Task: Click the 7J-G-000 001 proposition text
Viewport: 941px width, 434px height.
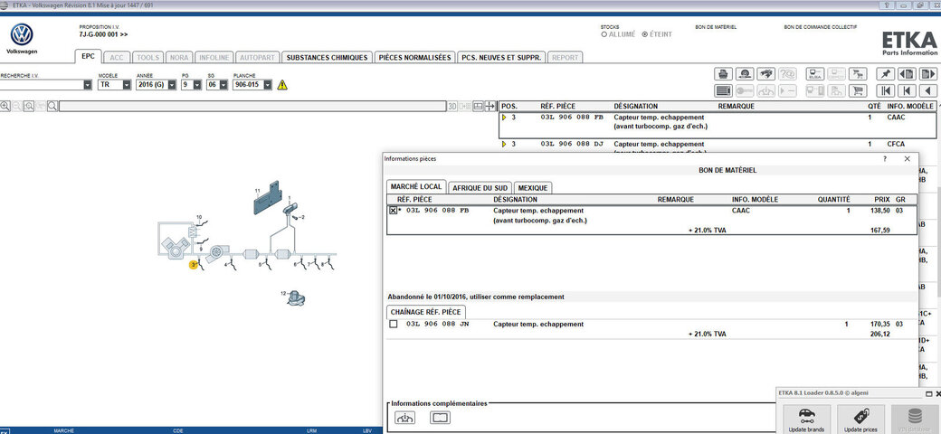Action: point(103,34)
